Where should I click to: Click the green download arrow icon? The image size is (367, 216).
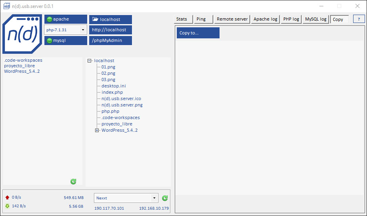tap(7, 206)
